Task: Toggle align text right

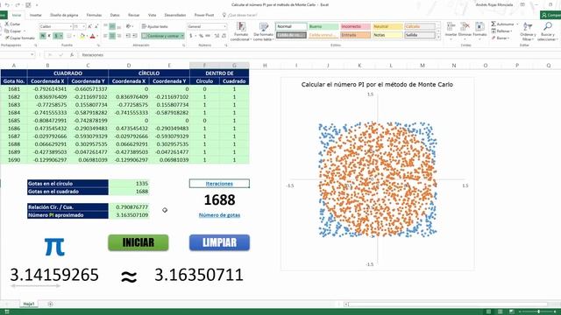Action: (x=119, y=36)
